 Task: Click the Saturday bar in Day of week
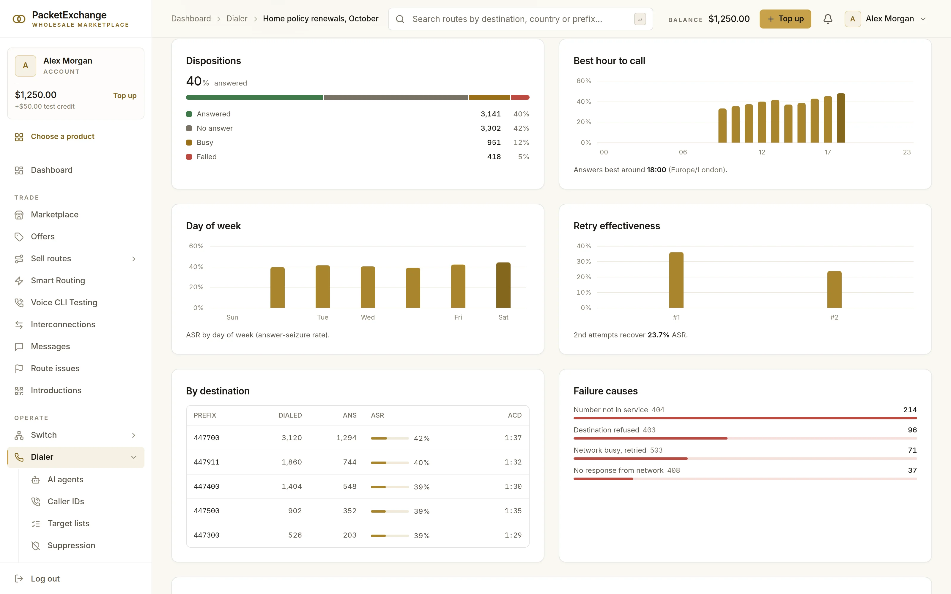click(503, 285)
